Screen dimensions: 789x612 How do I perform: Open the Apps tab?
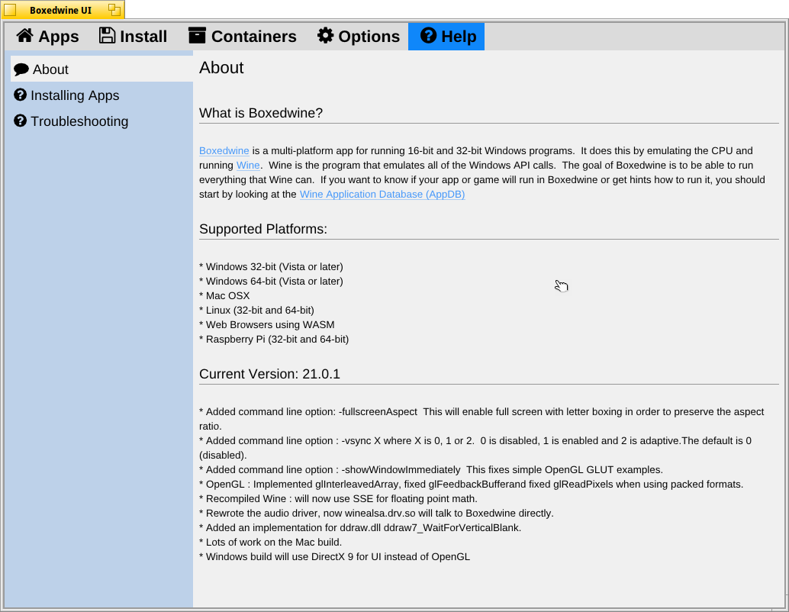click(47, 36)
